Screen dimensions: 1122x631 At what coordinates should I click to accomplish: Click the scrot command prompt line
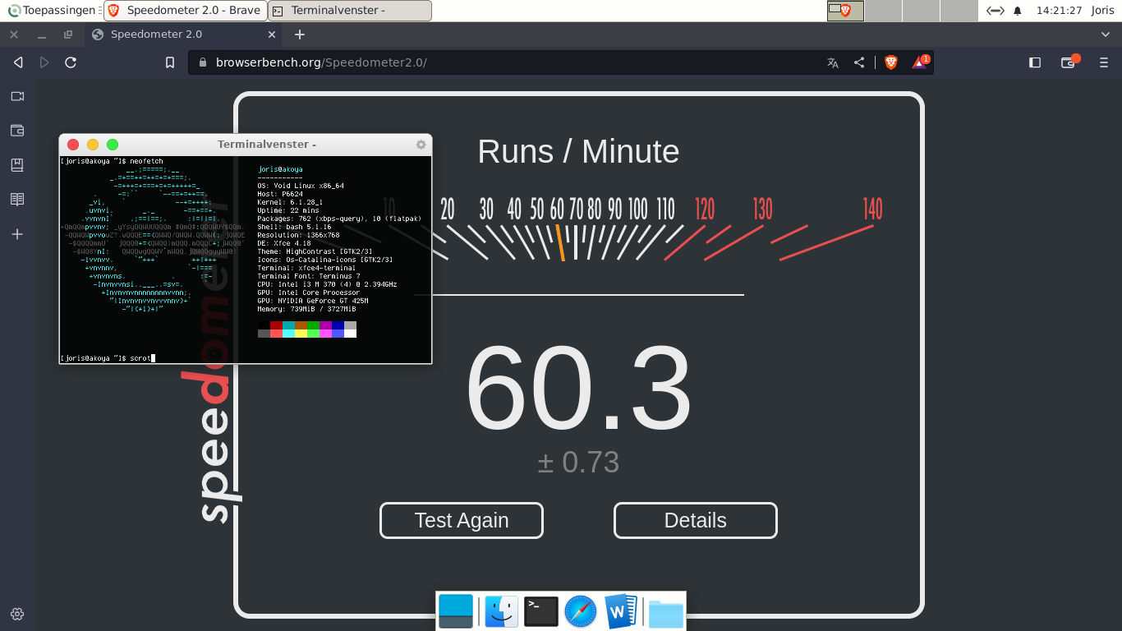click(108, 358)
